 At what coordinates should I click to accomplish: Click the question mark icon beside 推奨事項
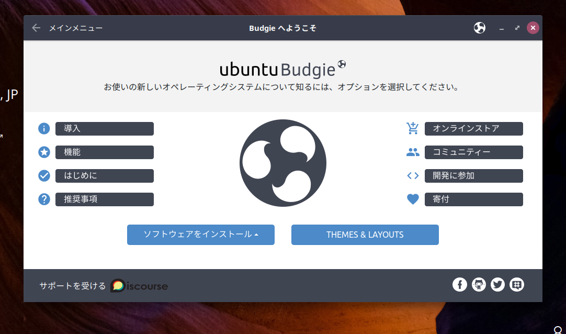point(44,199)
